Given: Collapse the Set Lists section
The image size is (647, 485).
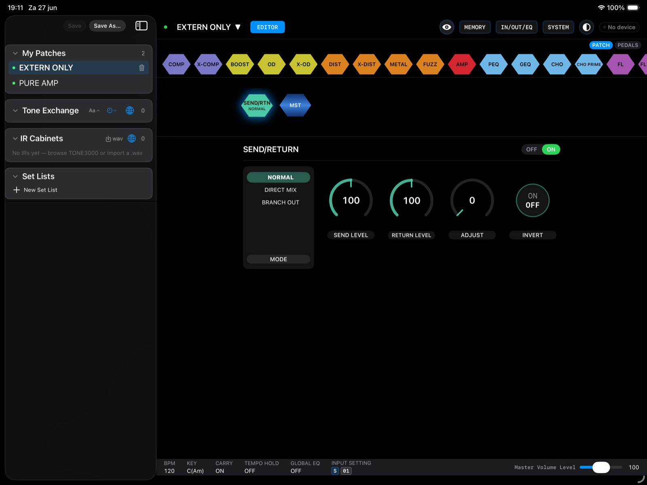Looking at the screenshot, I should tap(15, 176).
